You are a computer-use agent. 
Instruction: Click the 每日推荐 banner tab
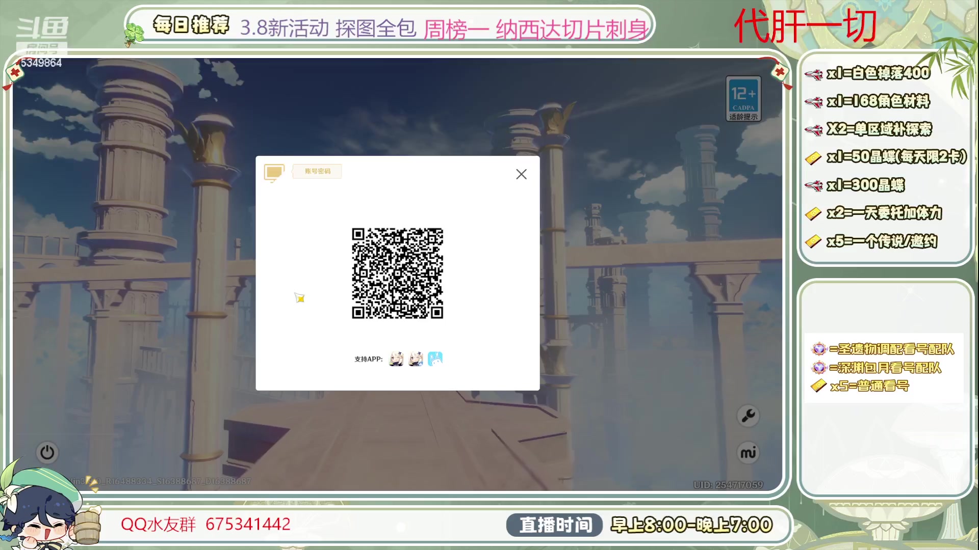tap(191, 24)
